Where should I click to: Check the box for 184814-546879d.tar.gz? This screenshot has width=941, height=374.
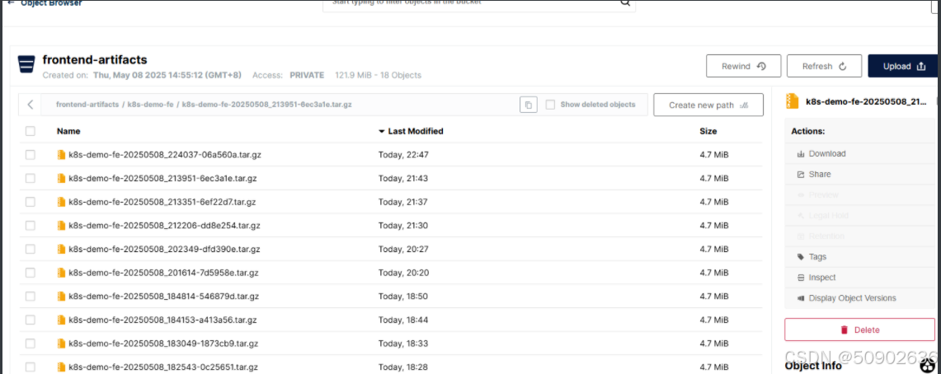(30, 296)
